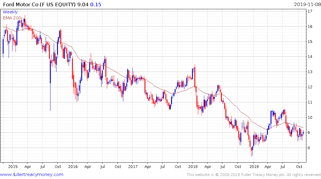Click the copyright notice for Fuller Treacy Money
This screenshot has width=321, height=179.
point(254,175)
